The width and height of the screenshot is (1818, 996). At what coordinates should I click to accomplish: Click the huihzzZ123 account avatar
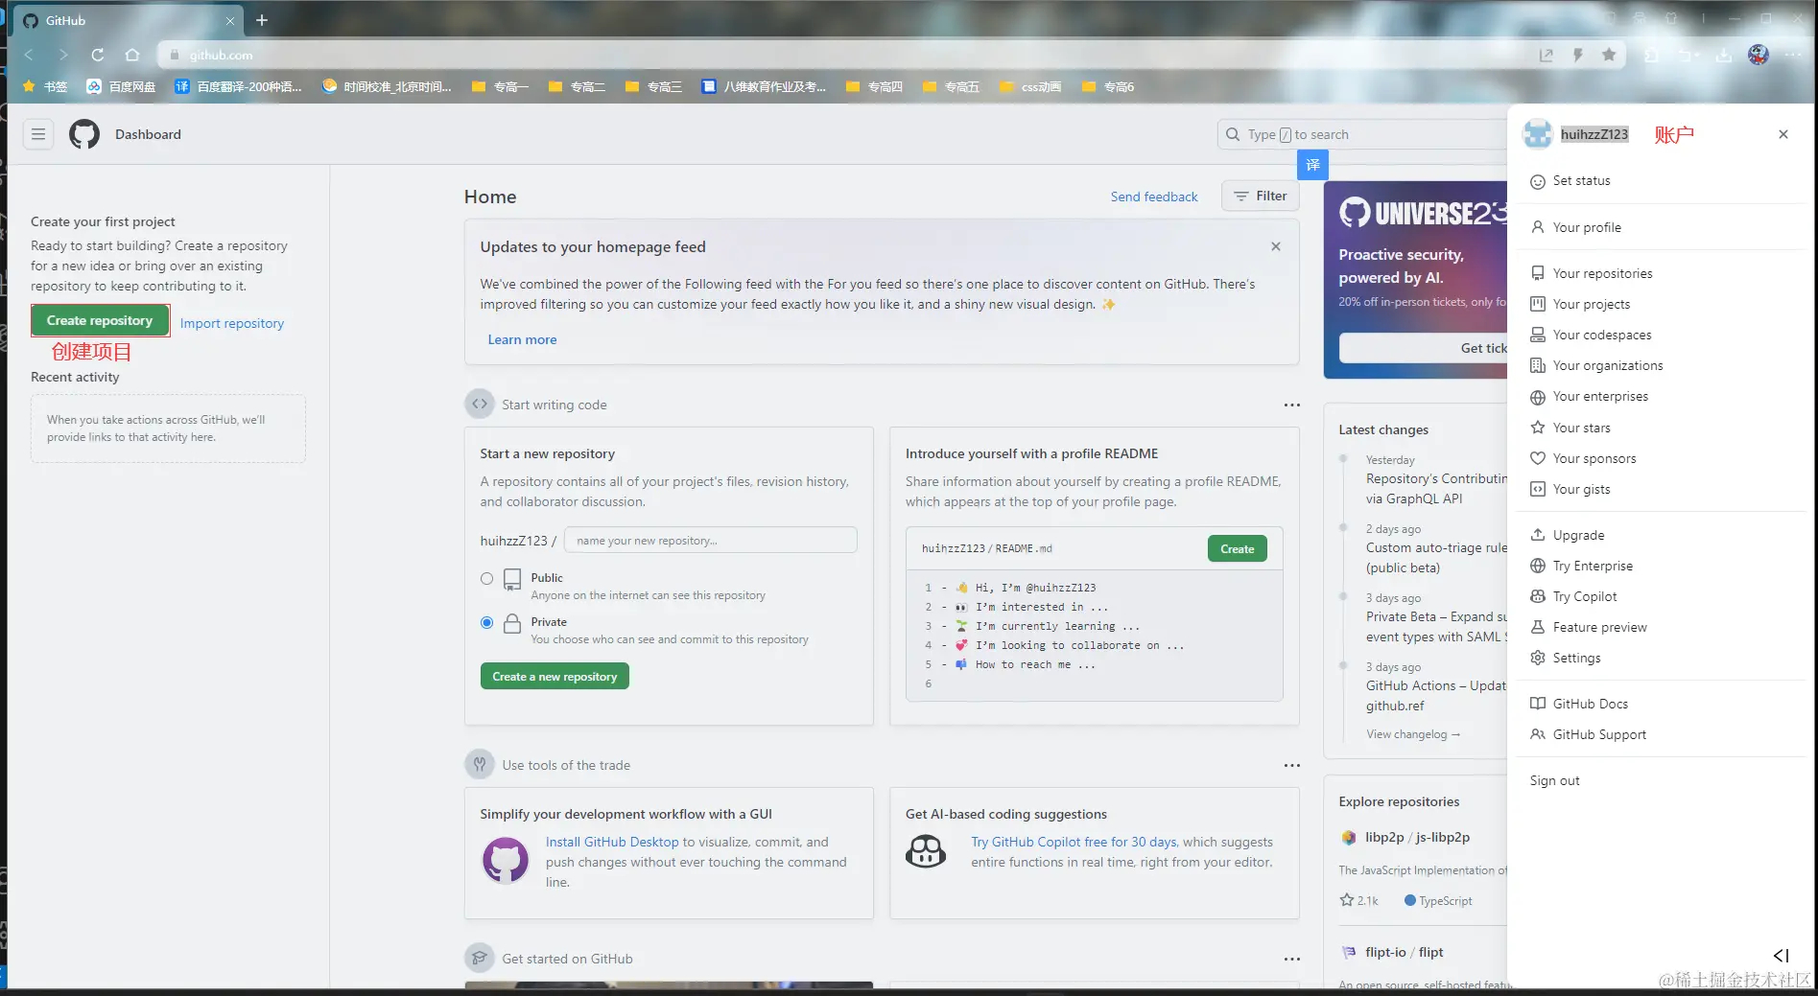click(1538, 134)
